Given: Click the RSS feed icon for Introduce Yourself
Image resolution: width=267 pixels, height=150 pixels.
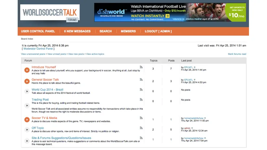Looking at the screenshot, I should tap(141, 67).
